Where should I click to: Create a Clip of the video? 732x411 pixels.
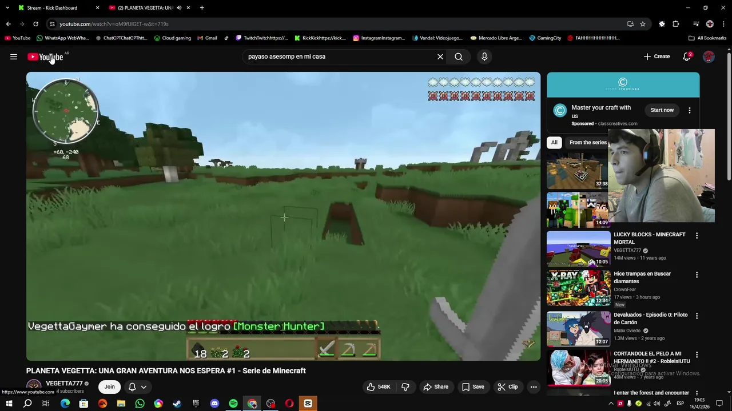point(508,386)
